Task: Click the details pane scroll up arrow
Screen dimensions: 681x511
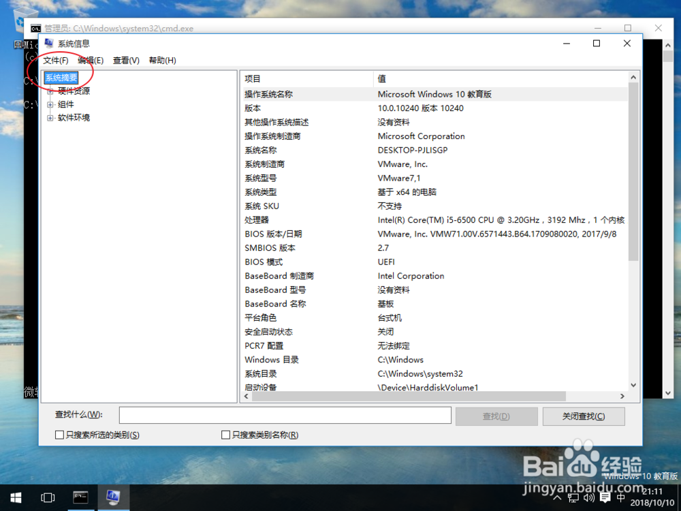Action: 633,78
